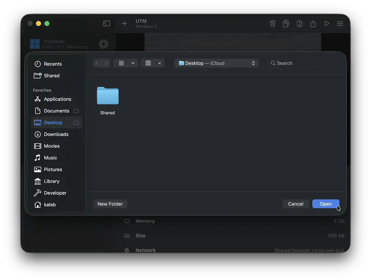Click the trash icon in UTM toolbar
This screenshot has height=280, width=371.
pos(273,23)
